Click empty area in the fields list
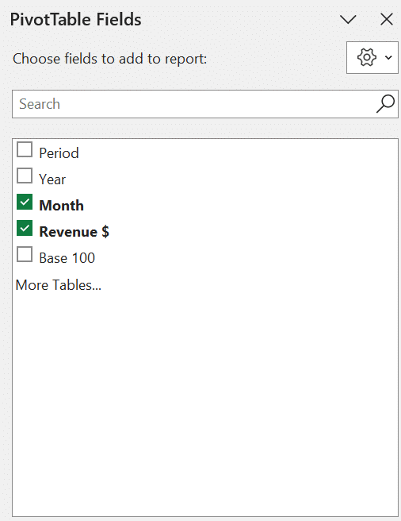The image size is (401, 521). coord(205,399)
